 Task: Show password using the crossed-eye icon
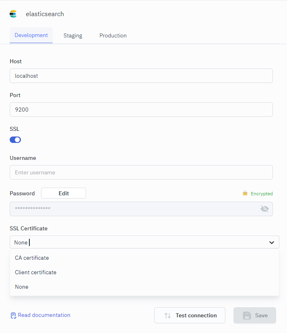pos(264,209)
